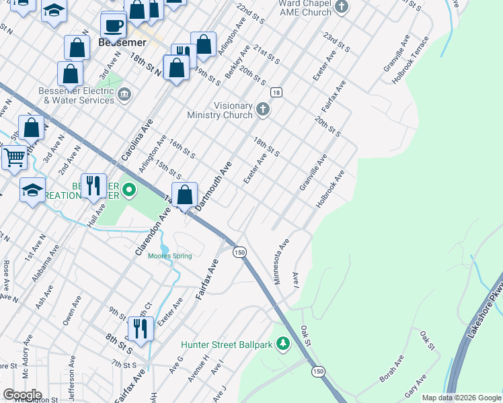Viewport: 503px width, 403px height.
Task: Click the Gary Ave street label
Action: (x=416, y=386)
